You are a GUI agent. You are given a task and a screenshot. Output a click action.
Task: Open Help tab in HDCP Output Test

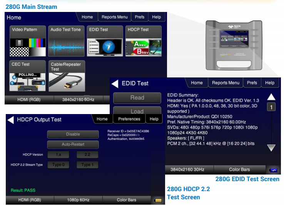(x=154, y=119)
